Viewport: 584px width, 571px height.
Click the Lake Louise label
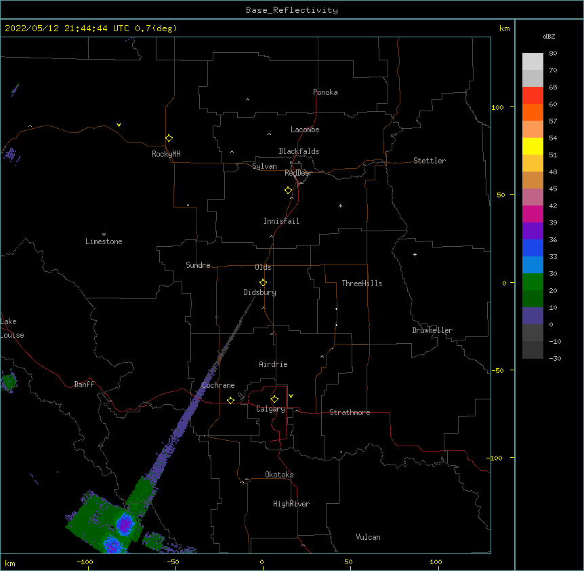(12, 328)
